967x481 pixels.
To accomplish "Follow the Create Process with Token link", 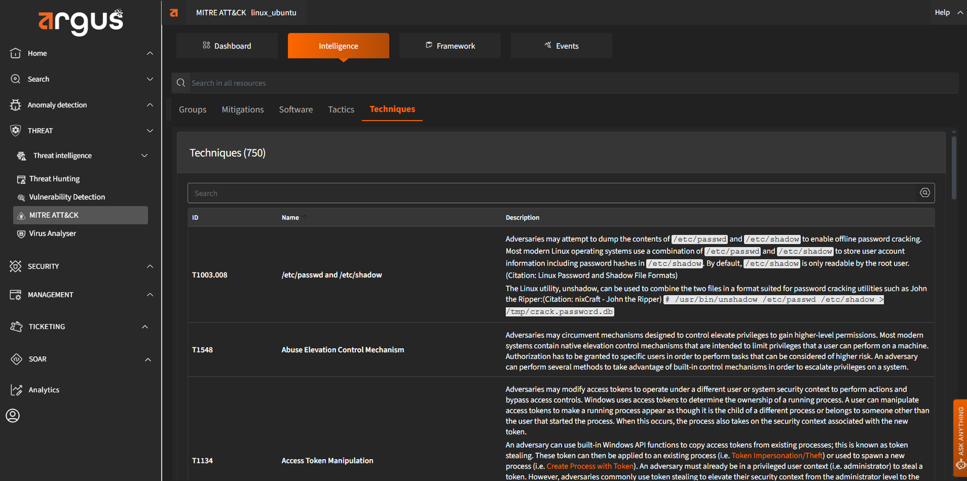I will [x=589, y=466].
